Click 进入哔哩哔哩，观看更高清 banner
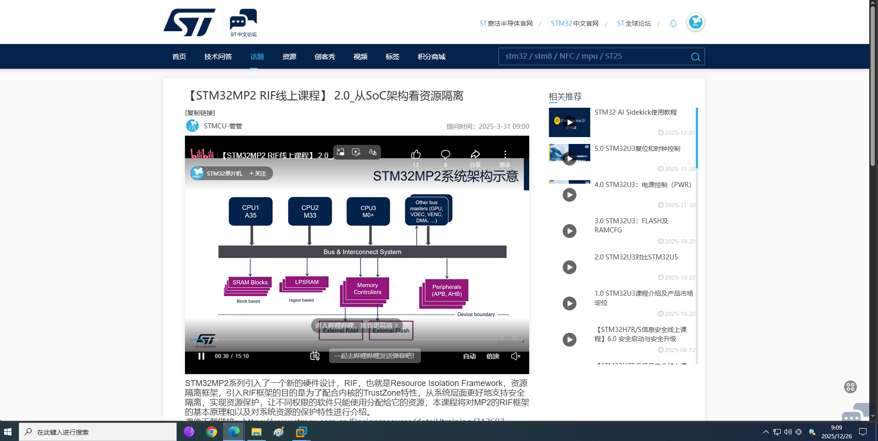The image size is (878, 441). coord(357,325)
